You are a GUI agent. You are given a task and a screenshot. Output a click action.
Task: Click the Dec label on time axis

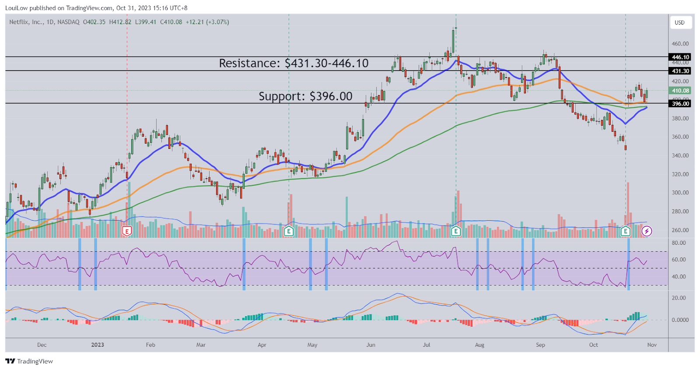(x=42, y=345)
